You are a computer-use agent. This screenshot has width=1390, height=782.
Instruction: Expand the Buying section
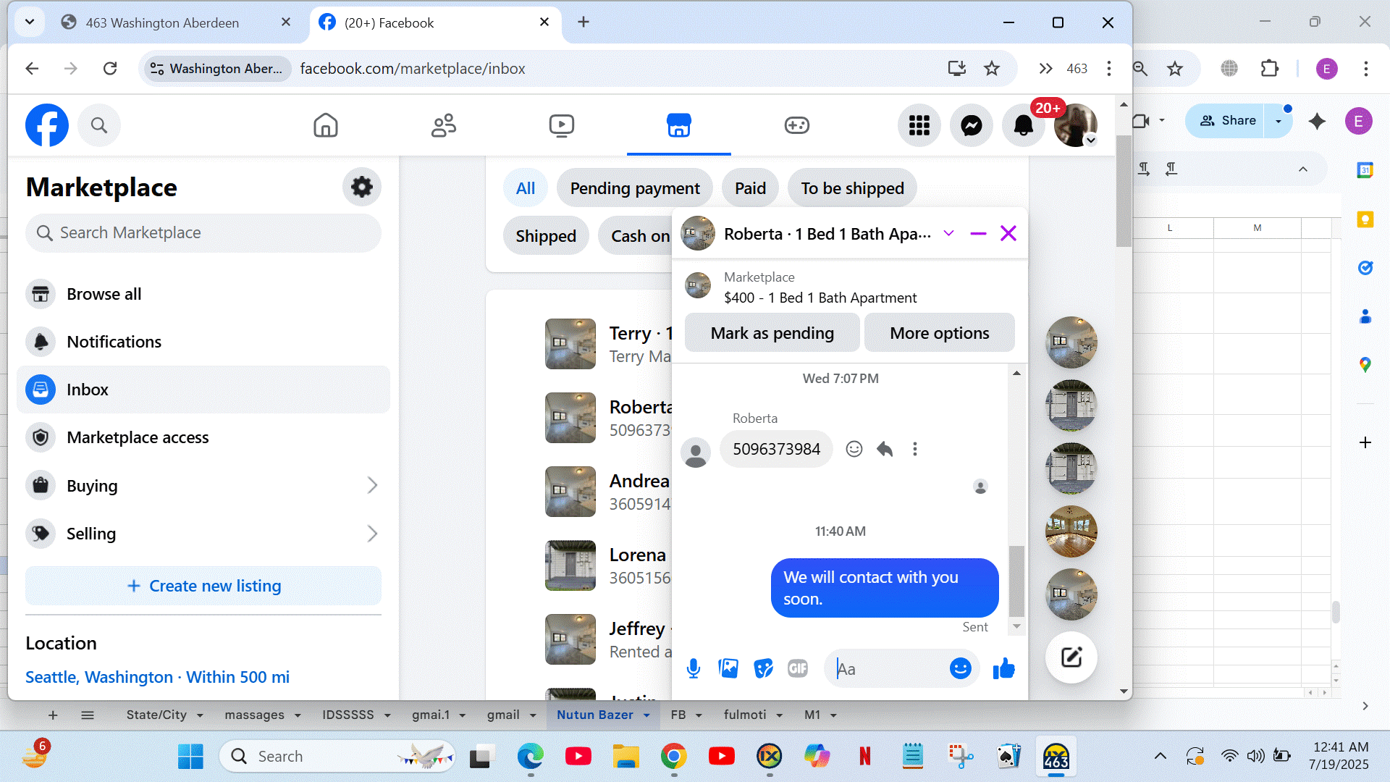[372, 485]
